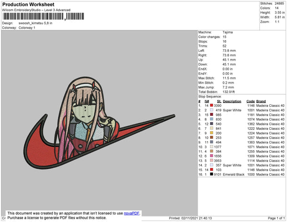The width and height of the screenshot is (287, 222).
Task: Click the Machine value 'Tajima'
Action: coord(228,32)
